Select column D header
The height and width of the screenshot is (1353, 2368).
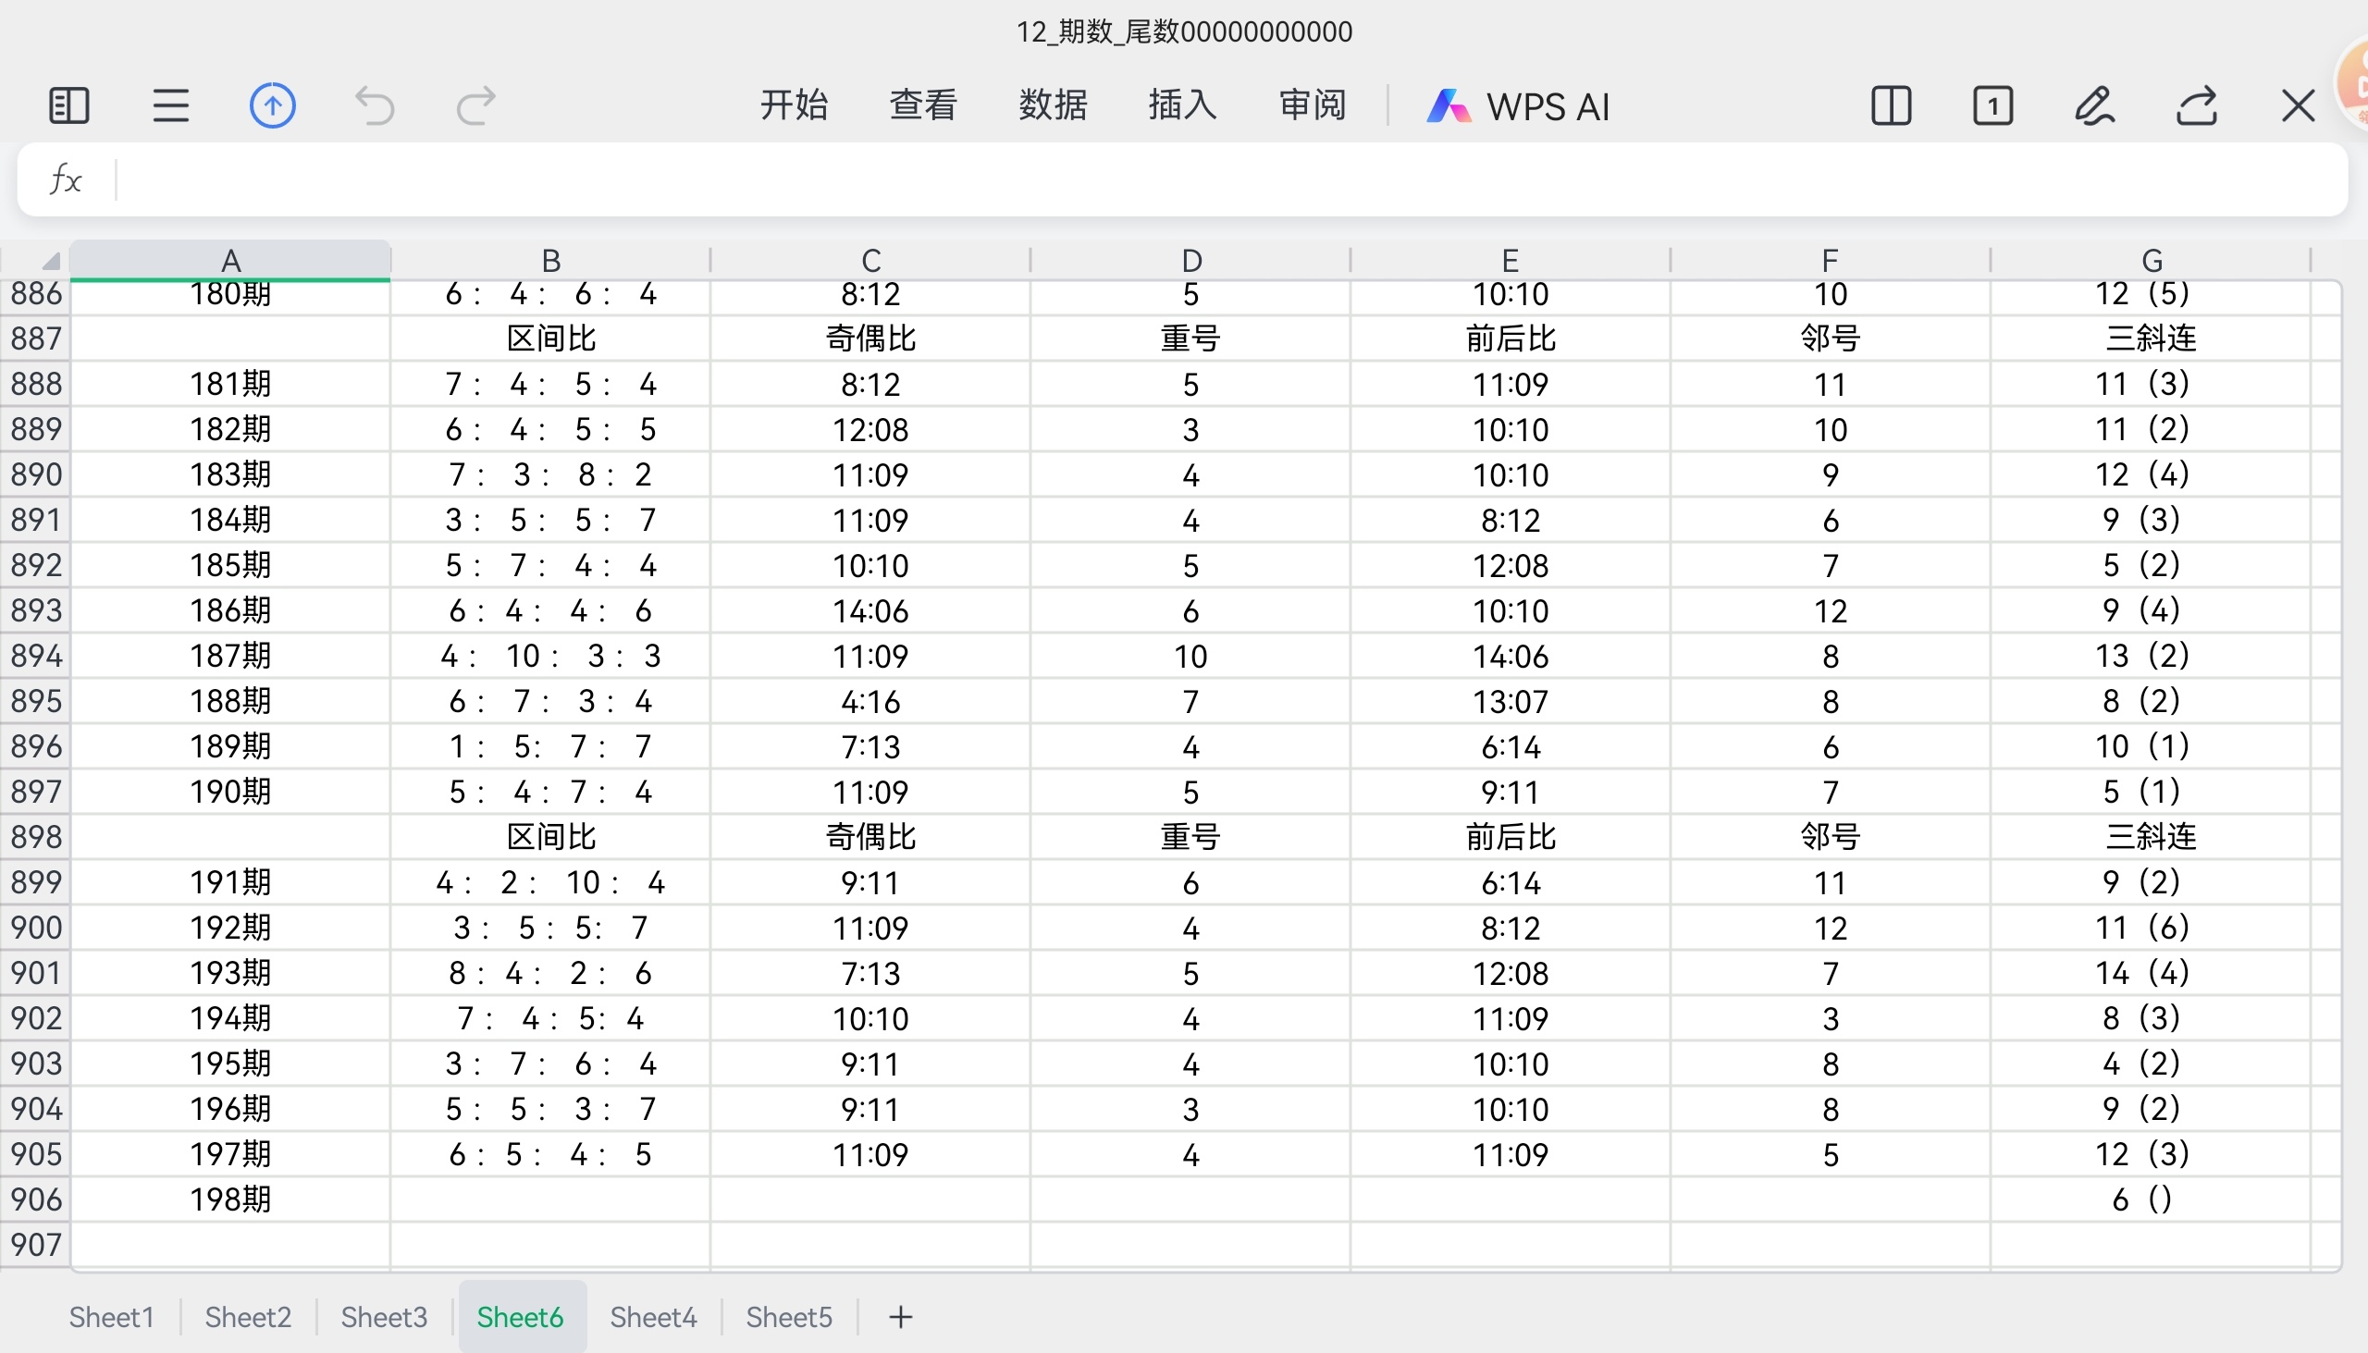[1190, 261]
